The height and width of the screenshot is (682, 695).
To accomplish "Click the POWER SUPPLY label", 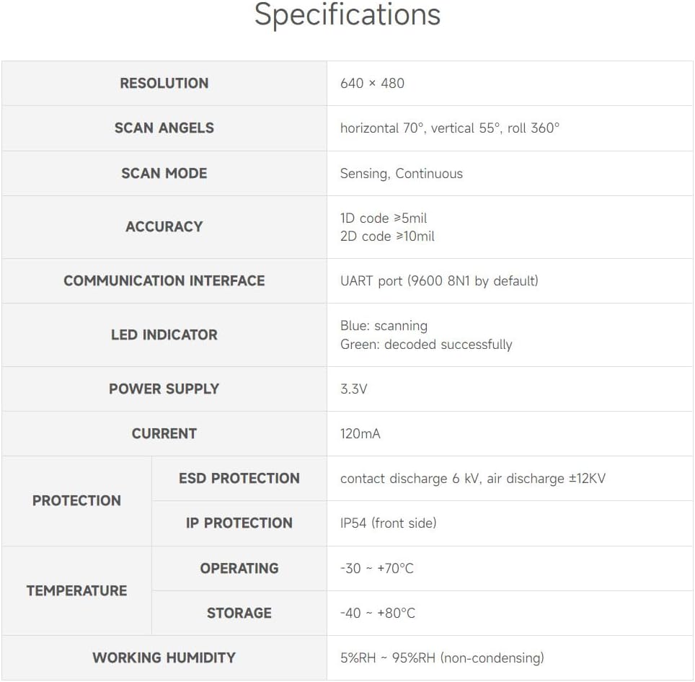I will tap(164, 389).
